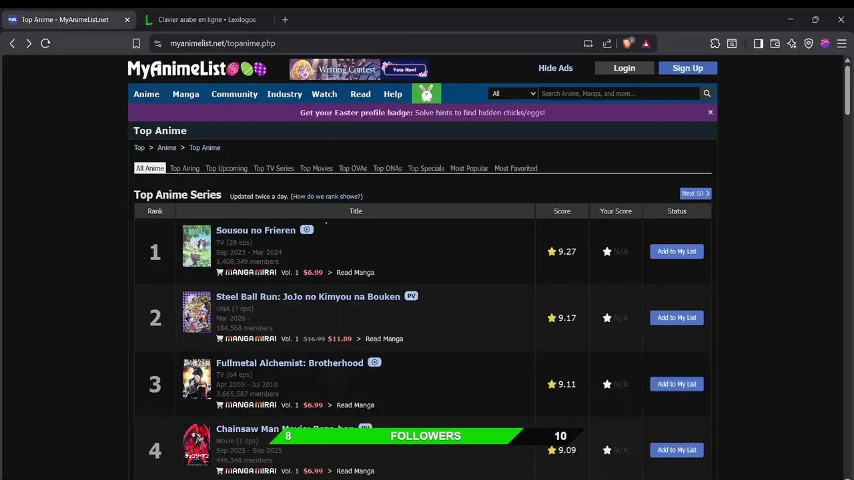Add Sousou no Frieren to my list

coord(677,251)
